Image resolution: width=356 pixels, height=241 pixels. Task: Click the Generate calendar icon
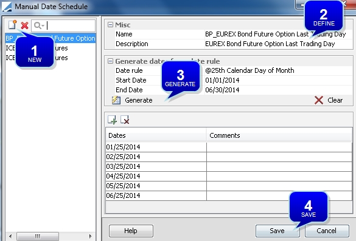coord(116,100)
